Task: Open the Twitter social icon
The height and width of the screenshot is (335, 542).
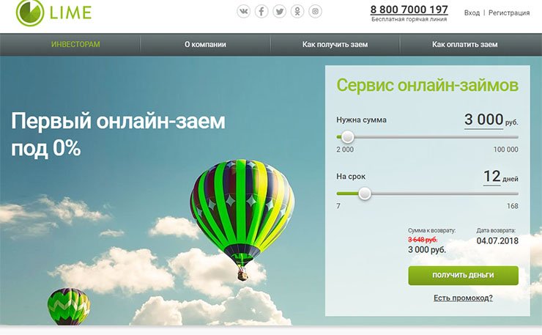Action: [x=279, y=12]
